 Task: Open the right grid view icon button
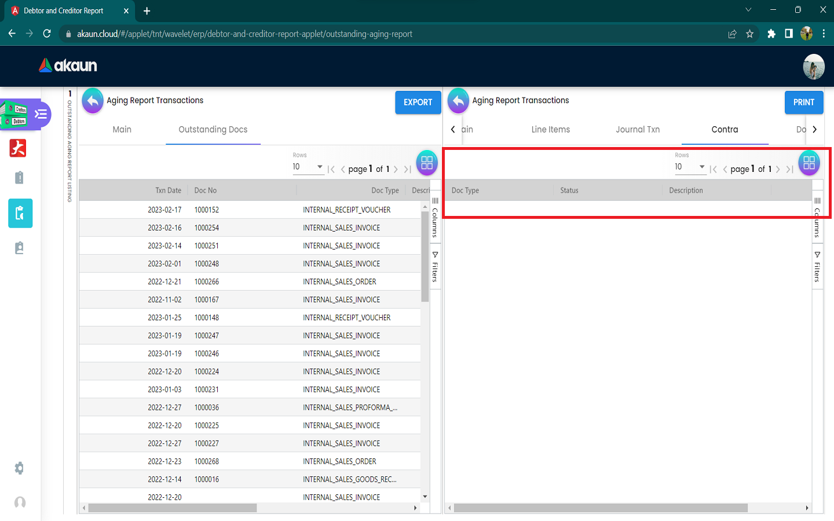809,163
